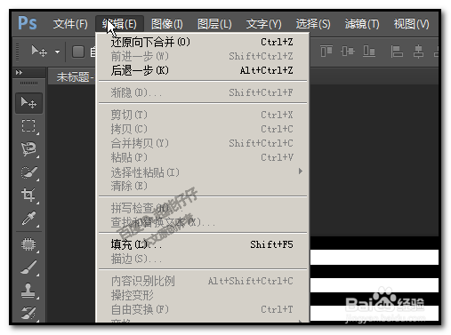
Task: Toggle the Auto-Select checkbox in options bar
Action: [x=78, y=52]
